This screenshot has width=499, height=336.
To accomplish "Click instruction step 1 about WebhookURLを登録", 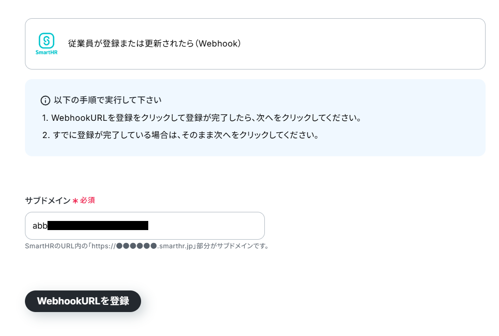I will tap(202, 118).
